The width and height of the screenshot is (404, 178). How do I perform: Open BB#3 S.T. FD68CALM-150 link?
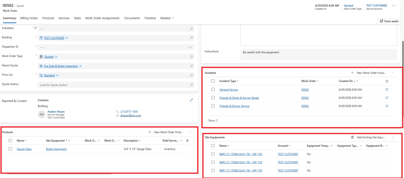click(x=241, y=154)
